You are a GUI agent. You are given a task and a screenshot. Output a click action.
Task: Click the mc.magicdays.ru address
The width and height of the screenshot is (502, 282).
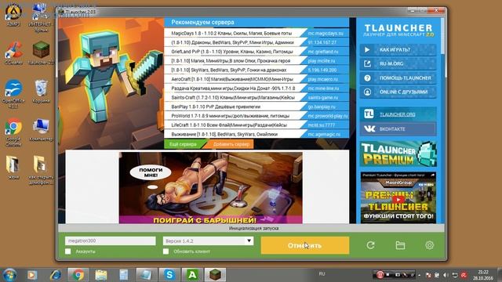(x=326, y=33)
